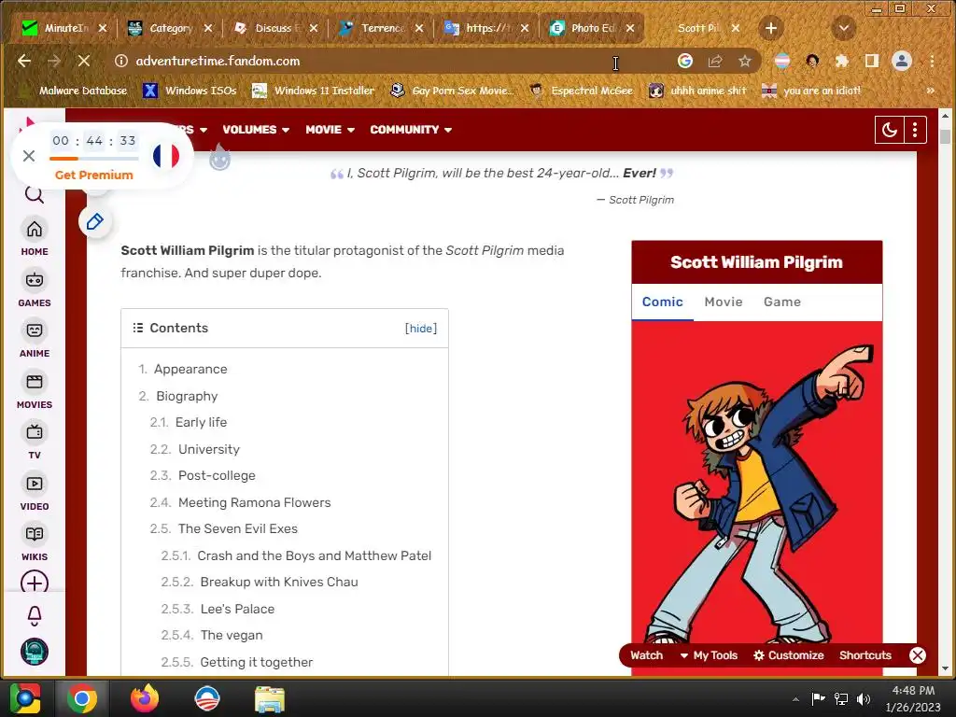
Task: Expand My Tools menu in bottom toolbar
Action: click(709, 655)
